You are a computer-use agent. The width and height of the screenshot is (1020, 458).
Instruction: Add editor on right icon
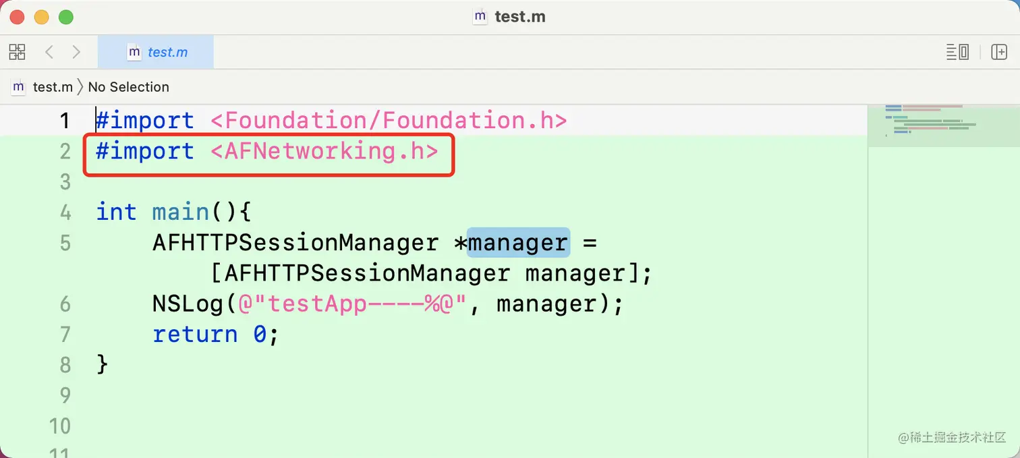point(999,52)
